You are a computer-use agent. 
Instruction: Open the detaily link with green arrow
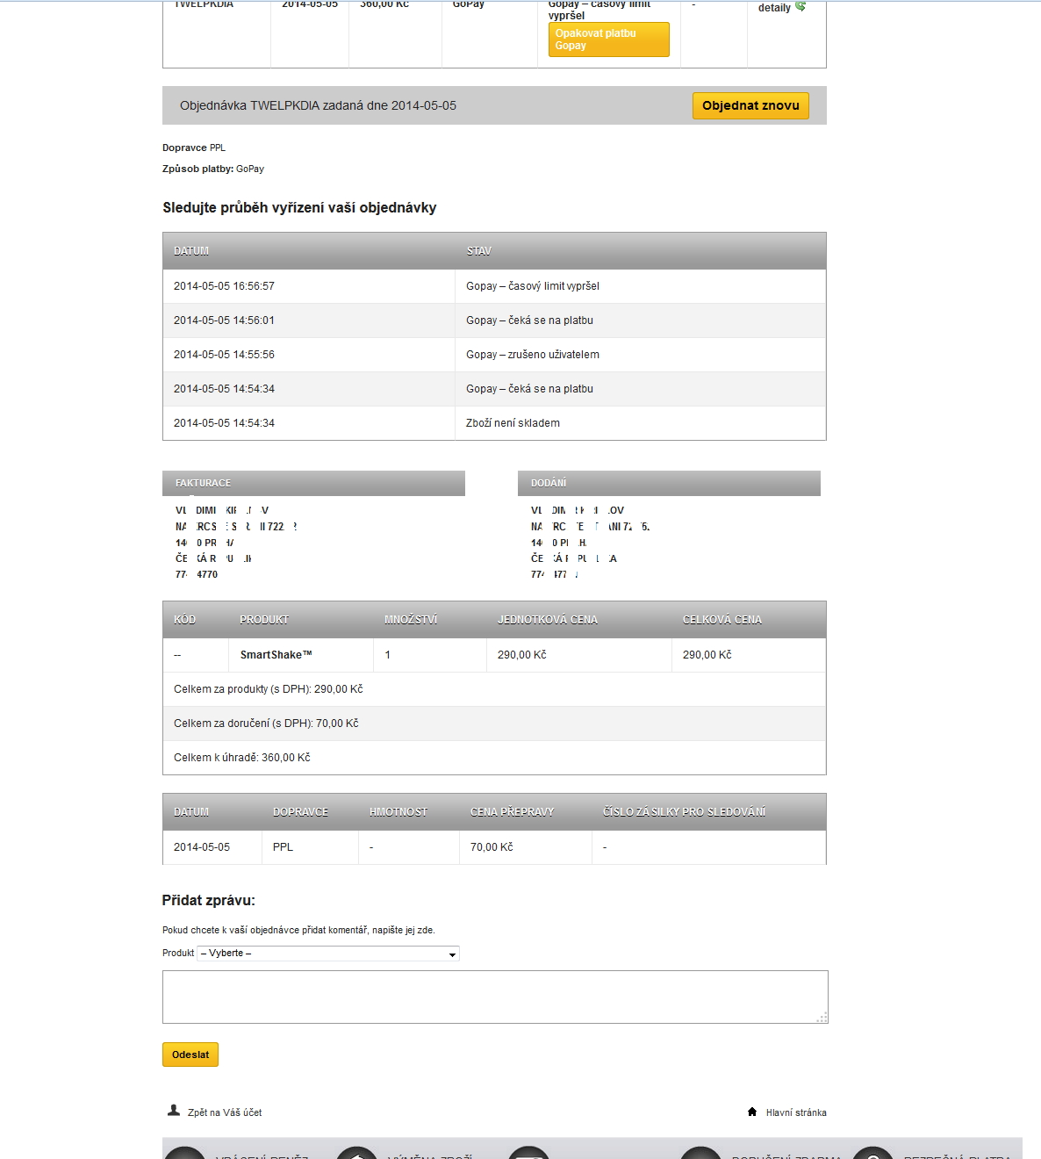pyautogui.click(x=781, y=7)
